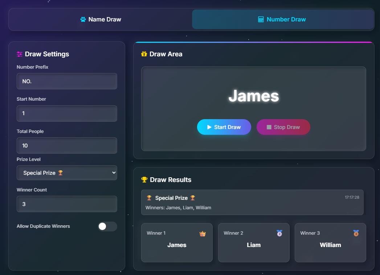
Task: Click the gift icon beside Draw Area
Action: pyautogui.click(x=144, y=54)
